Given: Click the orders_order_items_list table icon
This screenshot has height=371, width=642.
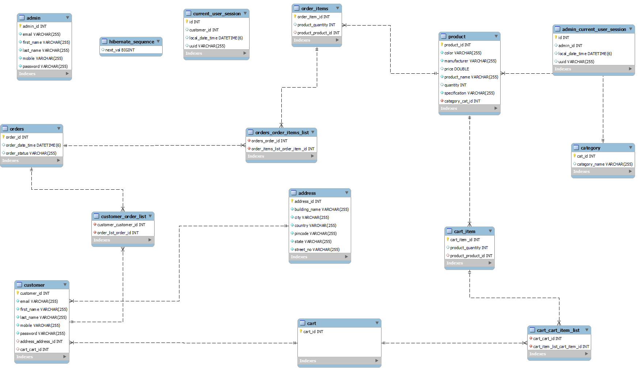Looking at the screenshot, I should tap(251, 132).
